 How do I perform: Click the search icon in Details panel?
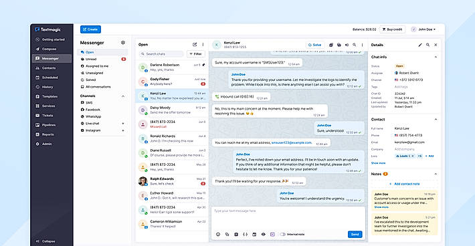tap(427, 45)
